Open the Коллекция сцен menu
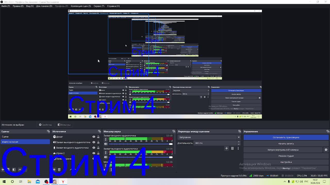The image size is (330, 185). (x=81, y=6)
